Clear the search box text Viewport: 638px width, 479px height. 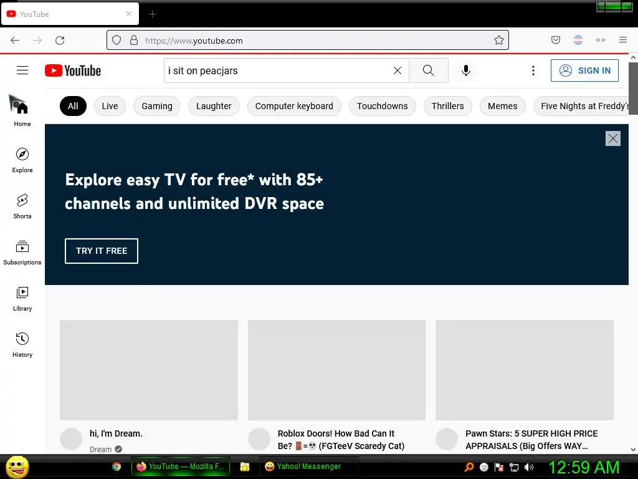pos(398,70)
